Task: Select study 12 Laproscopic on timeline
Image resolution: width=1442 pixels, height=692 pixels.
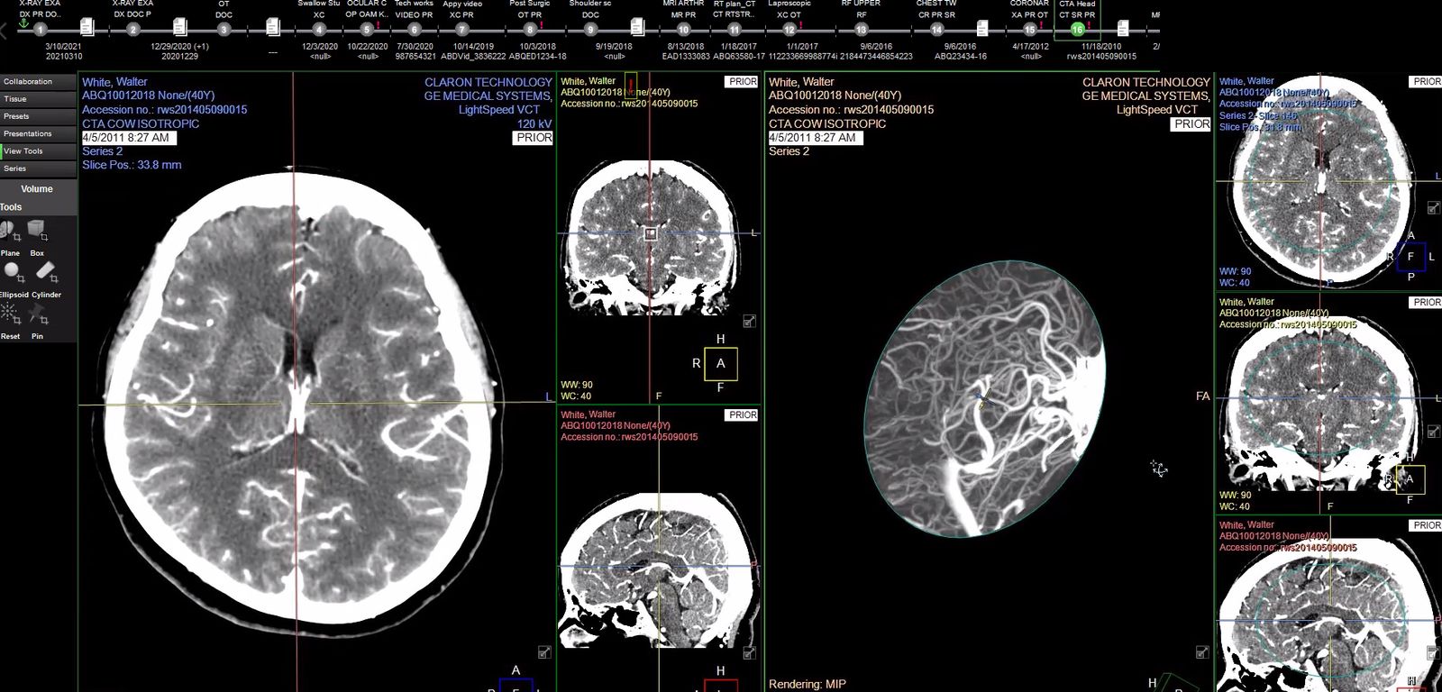Action: click(x=789, y=30)
